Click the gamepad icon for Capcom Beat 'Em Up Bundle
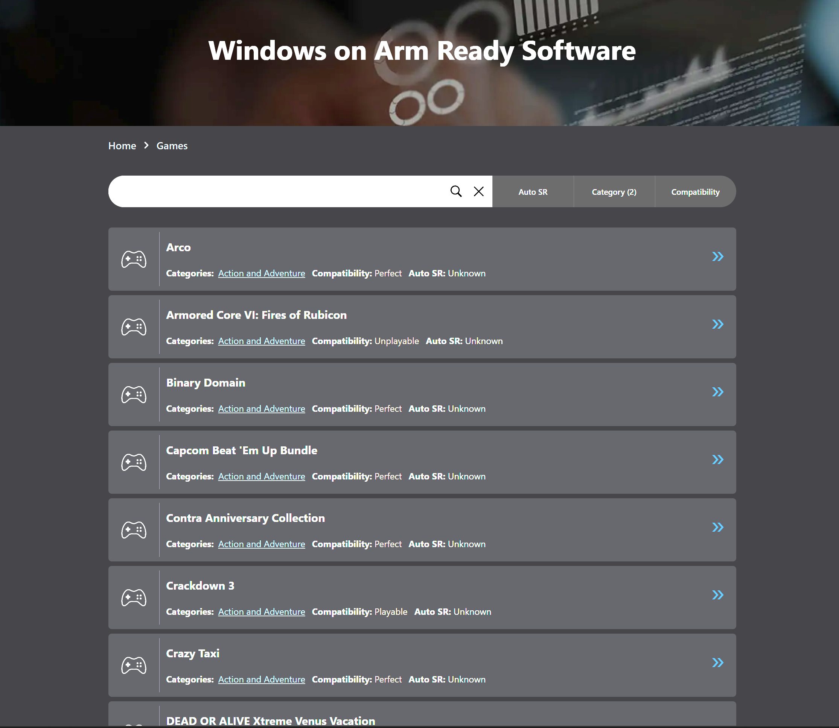 point(134,462)
